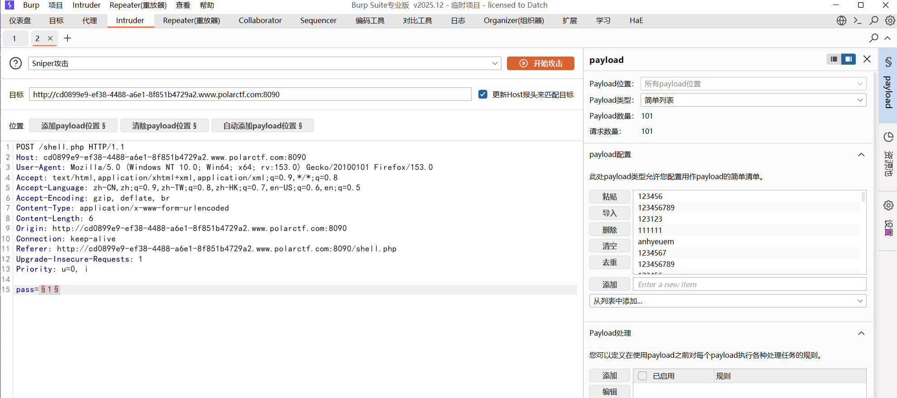
Task: Open the Payload位置 dropdown
Action: click(753, 84)
